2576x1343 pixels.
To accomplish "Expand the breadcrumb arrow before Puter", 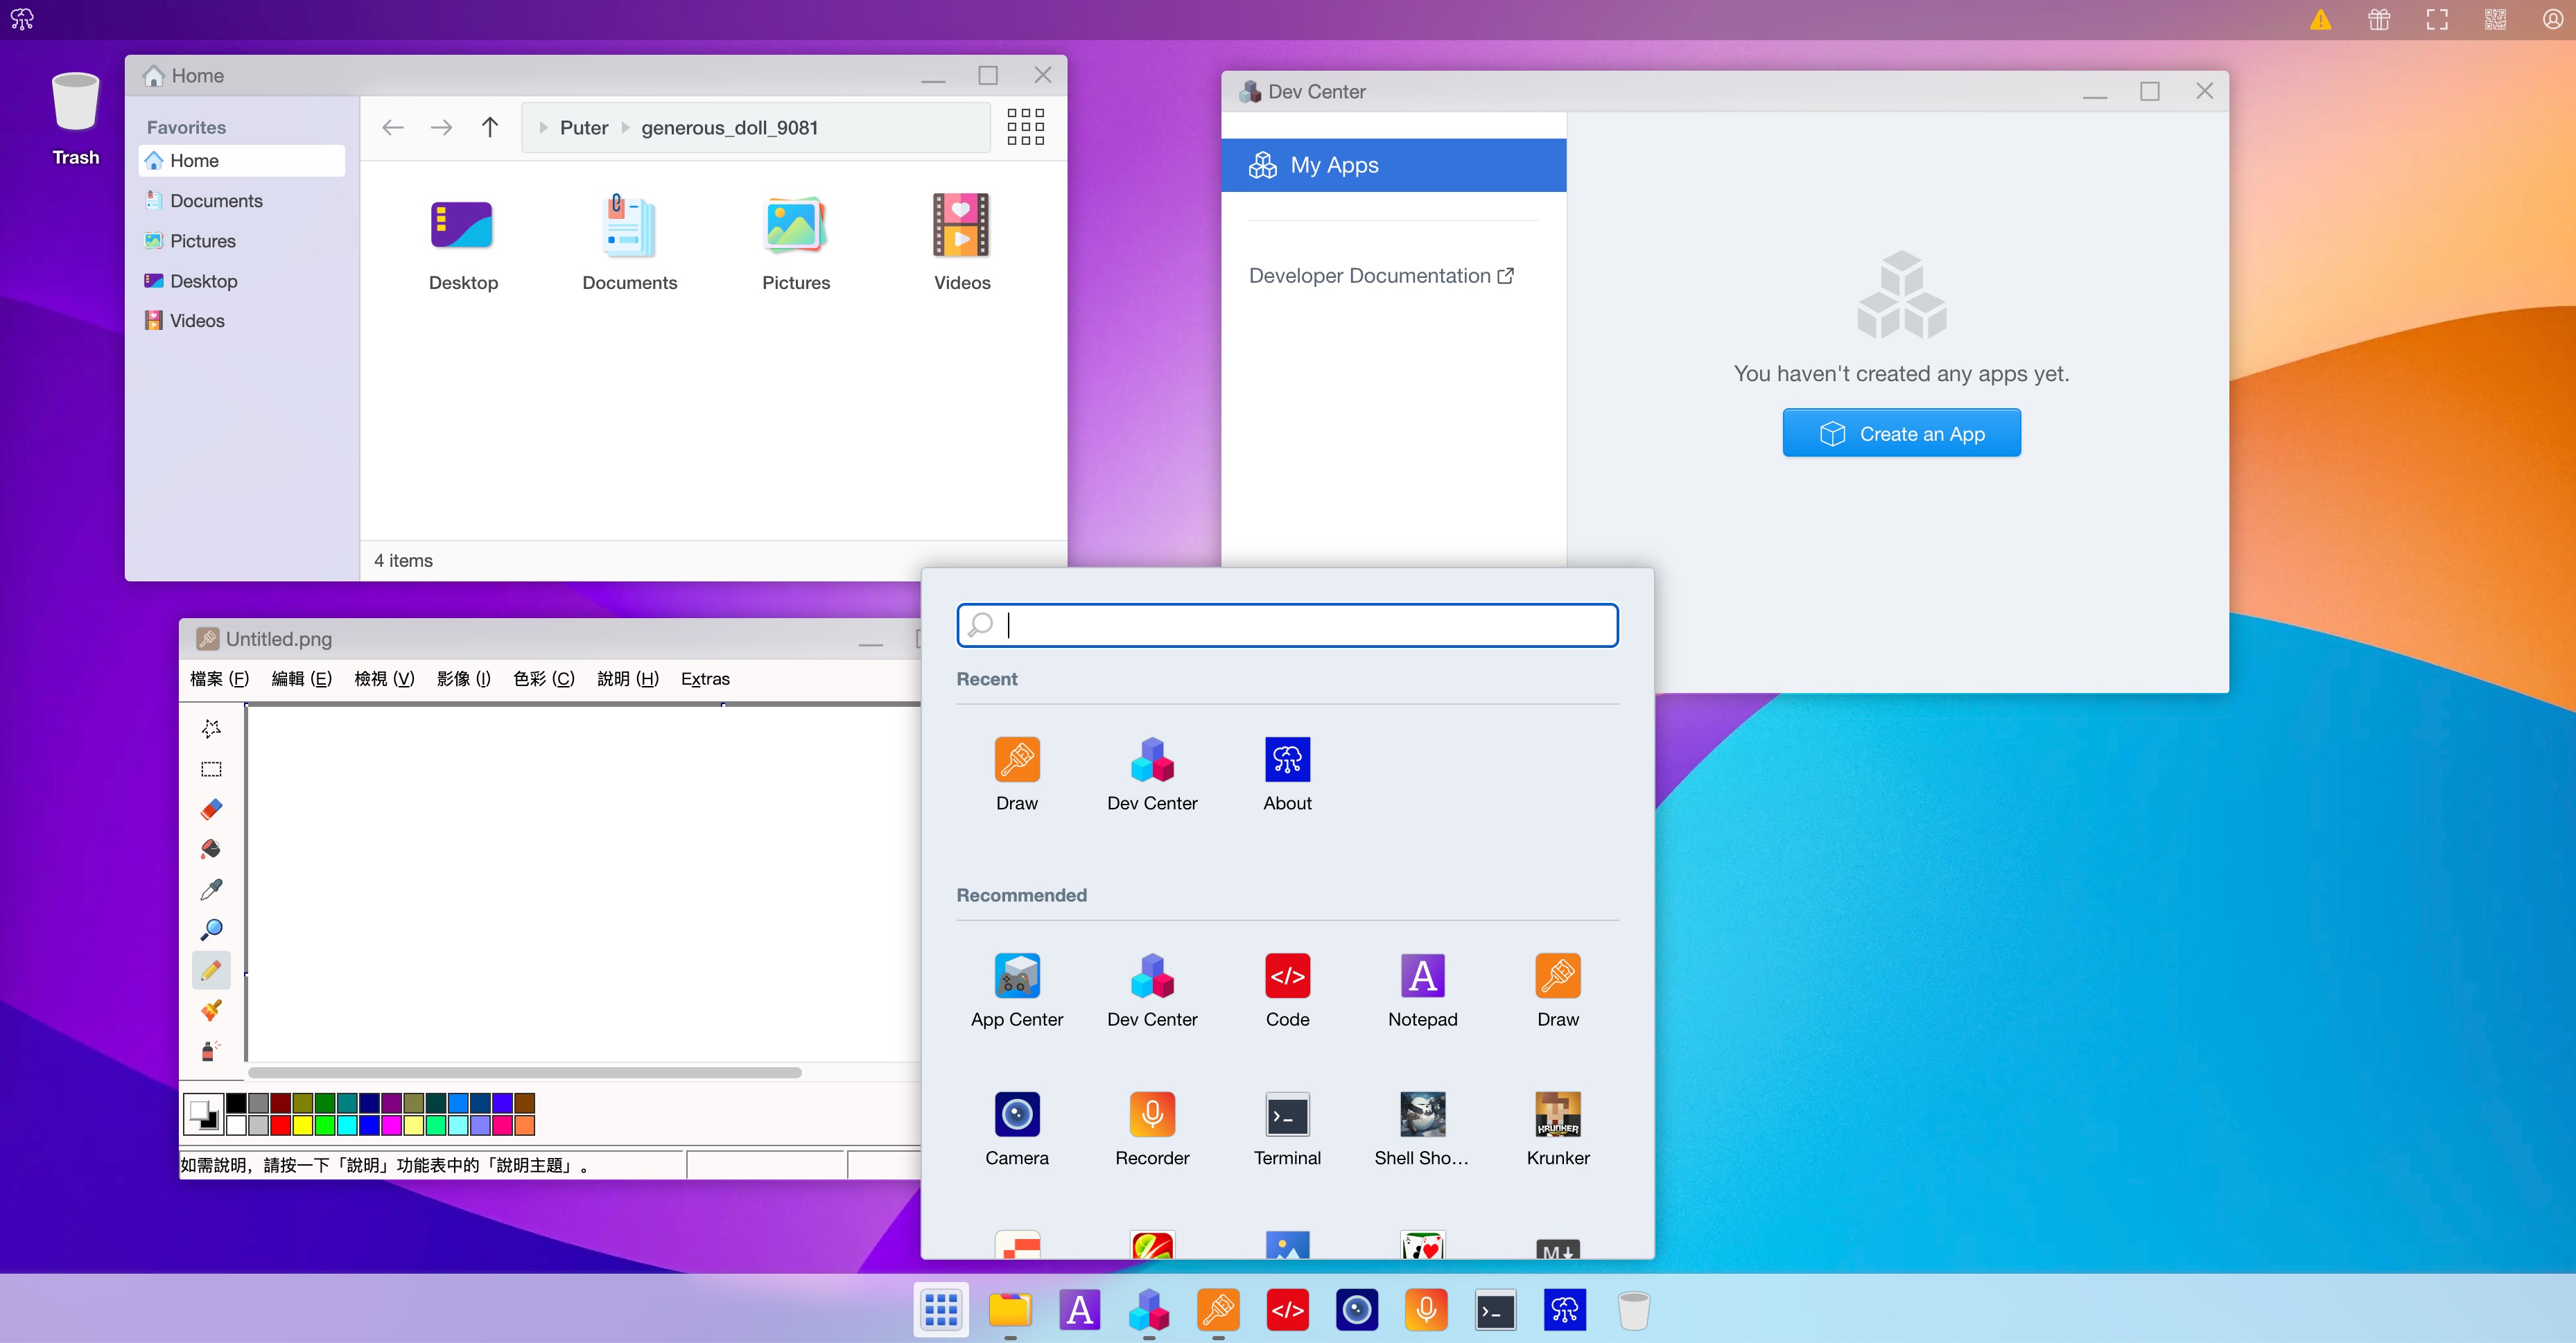I will (x=543, y=128).
